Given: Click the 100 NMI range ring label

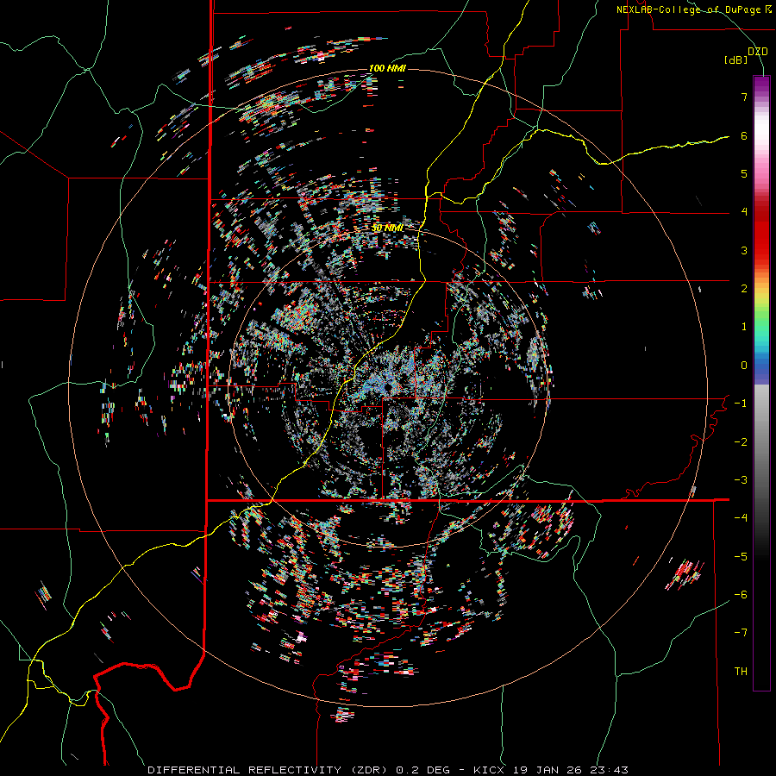Looking at the screenshot, I should (387, 68).
